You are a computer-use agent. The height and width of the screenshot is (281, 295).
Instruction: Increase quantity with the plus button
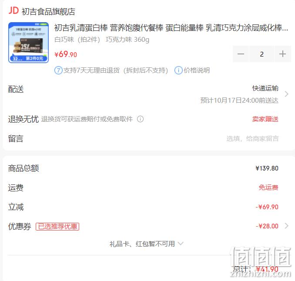pyautogui.click(x=282, y=54)
